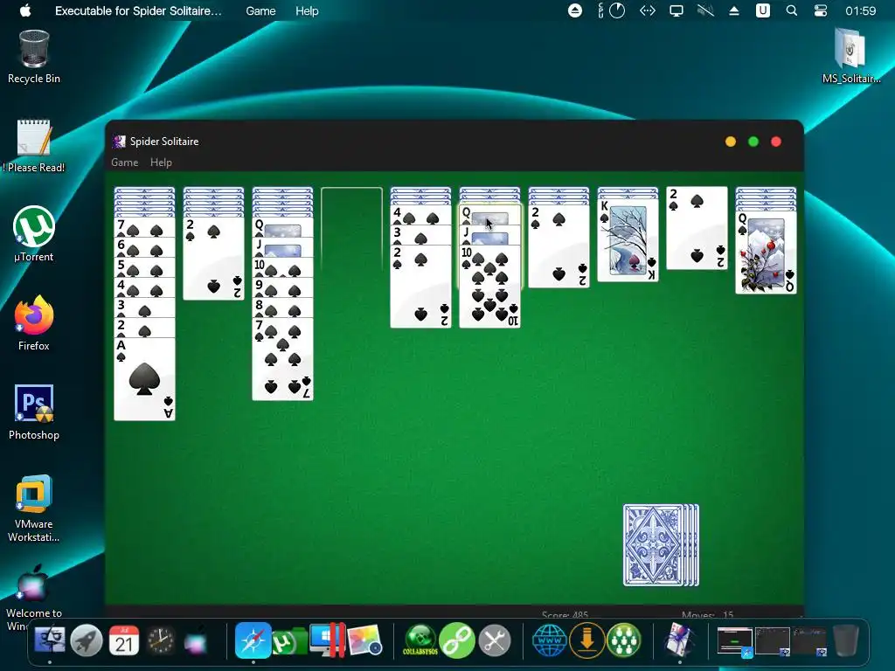
Task: Open the Please Read! notepad file
Action: pos(34,146)
